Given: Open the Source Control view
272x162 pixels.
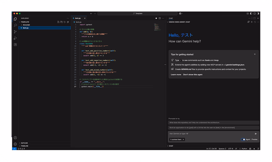Looking at the screenshot, I should pyautogui.click(x=15, y=31).
